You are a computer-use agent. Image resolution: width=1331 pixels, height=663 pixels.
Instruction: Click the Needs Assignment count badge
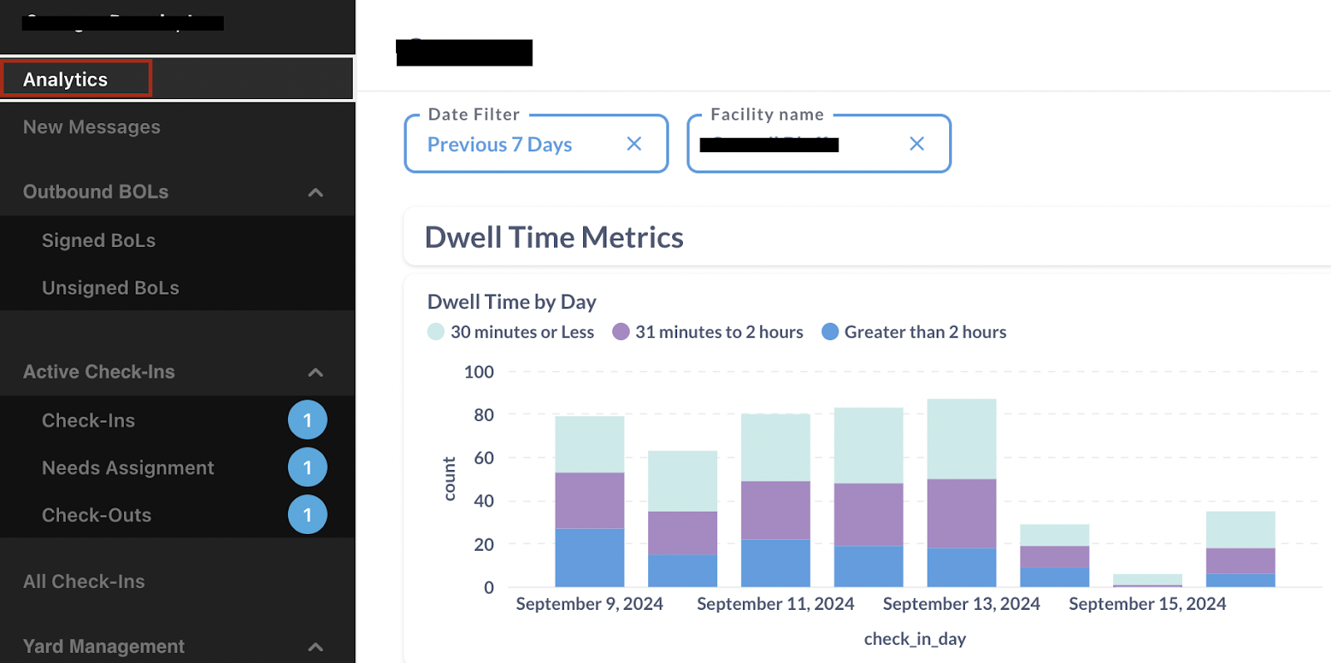307,468
